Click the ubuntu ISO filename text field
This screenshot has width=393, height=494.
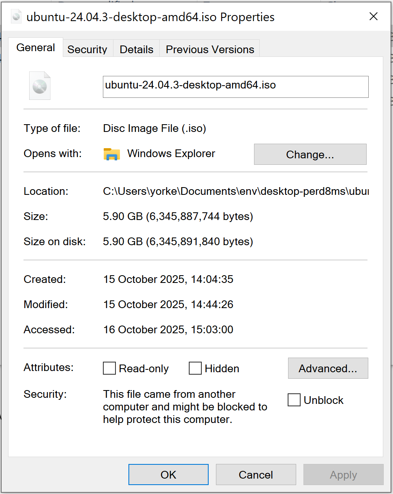pyautogui.click(x=235, y=86)
